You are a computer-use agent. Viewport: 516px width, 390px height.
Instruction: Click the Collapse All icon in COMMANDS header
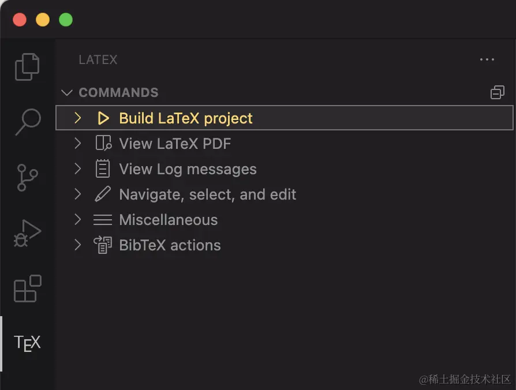click(497, 92)
